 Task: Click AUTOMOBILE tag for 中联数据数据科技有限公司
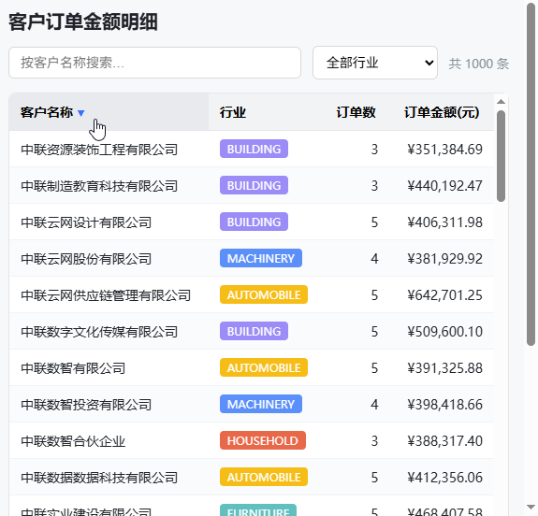(264, 477)
